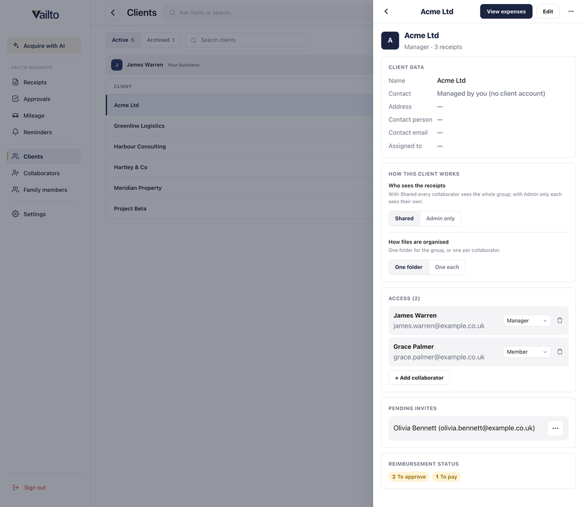Click the James Warren J avatar
Screen dimensions: 584x507
click(x=117, y=65)
